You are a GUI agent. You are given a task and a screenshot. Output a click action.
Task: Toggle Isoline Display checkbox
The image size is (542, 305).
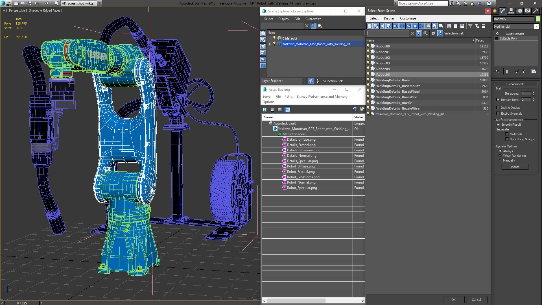498,108
